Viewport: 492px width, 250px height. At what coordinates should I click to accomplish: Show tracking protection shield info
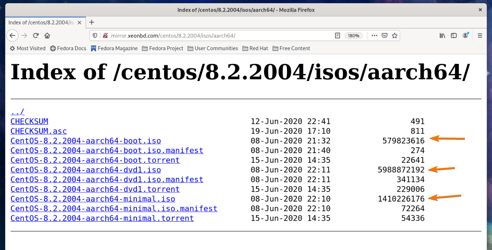coord(95,35)
